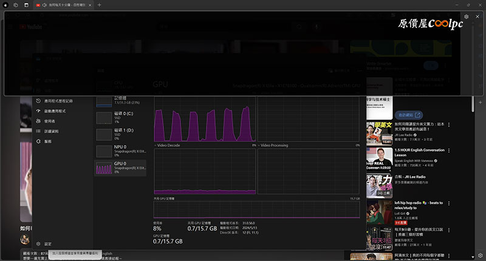The image size is (486, 261).
Task: Open more options for 阿滴英文 video
Action: click(449, 256)
